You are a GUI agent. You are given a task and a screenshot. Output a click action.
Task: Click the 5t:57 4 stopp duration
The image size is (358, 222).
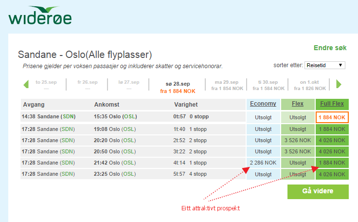pos(190,174)
